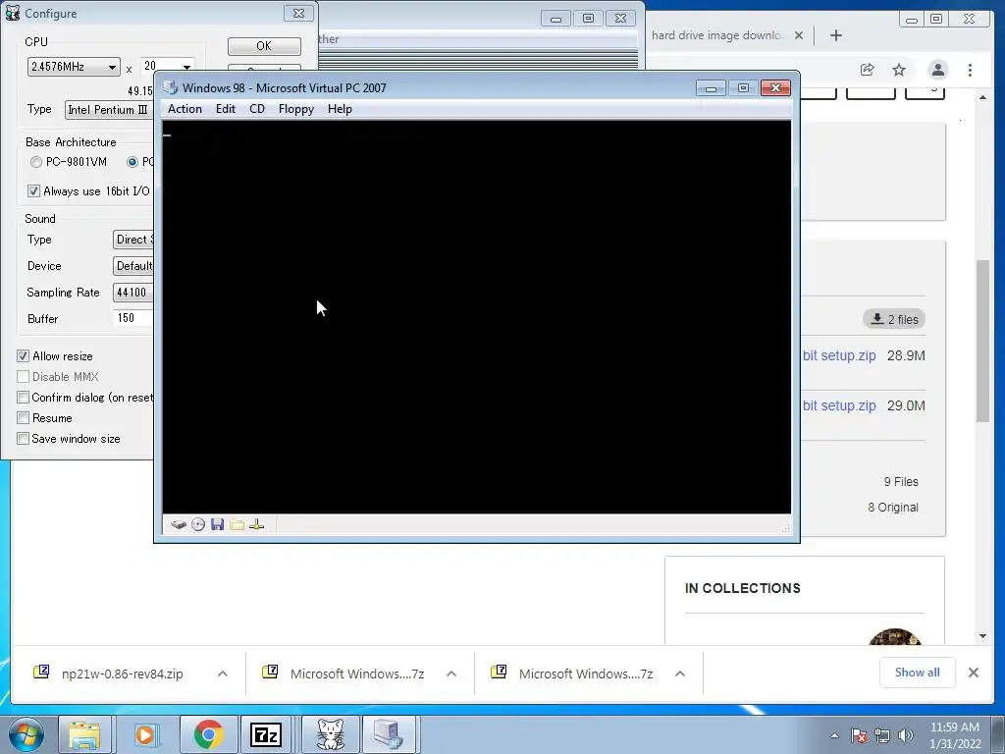Click the hard disk icon in Virtual PC status bar

(179, 524)
